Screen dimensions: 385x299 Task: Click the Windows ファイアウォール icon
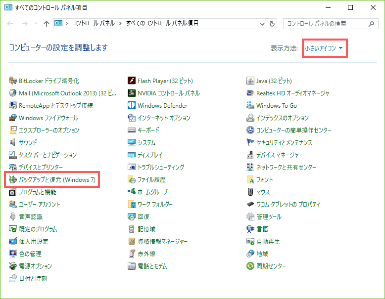(x=13, y=118)
